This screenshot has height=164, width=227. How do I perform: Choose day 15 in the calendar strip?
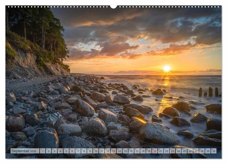(125, 151)
